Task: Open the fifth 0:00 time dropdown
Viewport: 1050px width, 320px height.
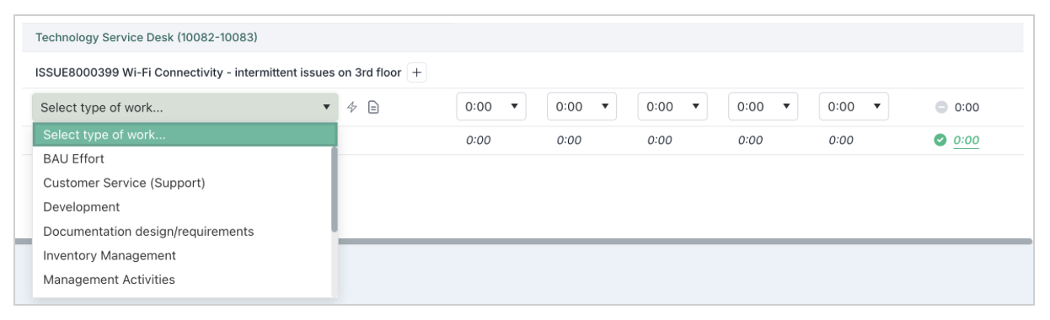Action: [854, 107]
